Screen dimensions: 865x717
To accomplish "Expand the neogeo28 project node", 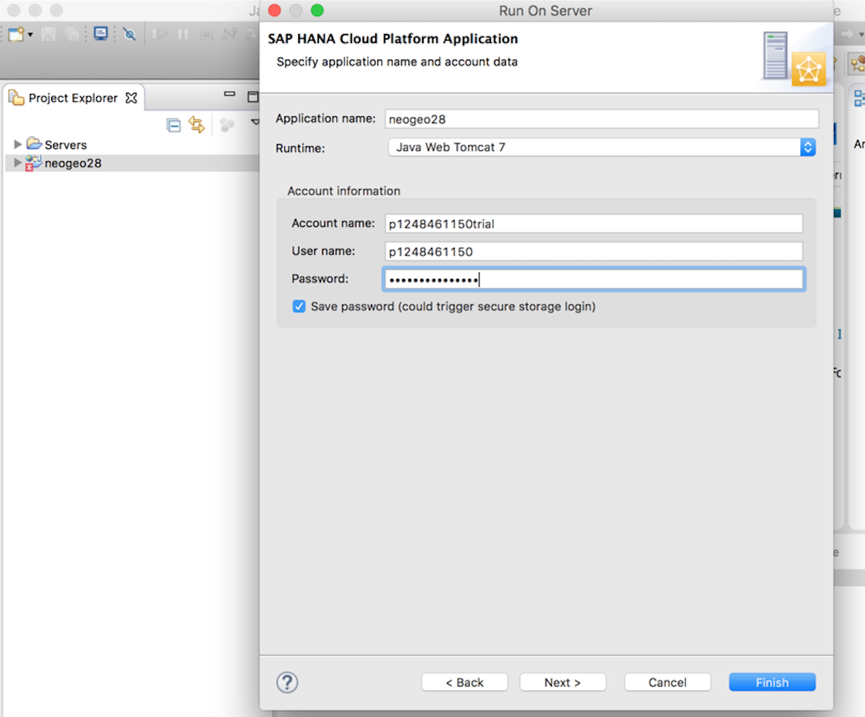I will point(17,163).
